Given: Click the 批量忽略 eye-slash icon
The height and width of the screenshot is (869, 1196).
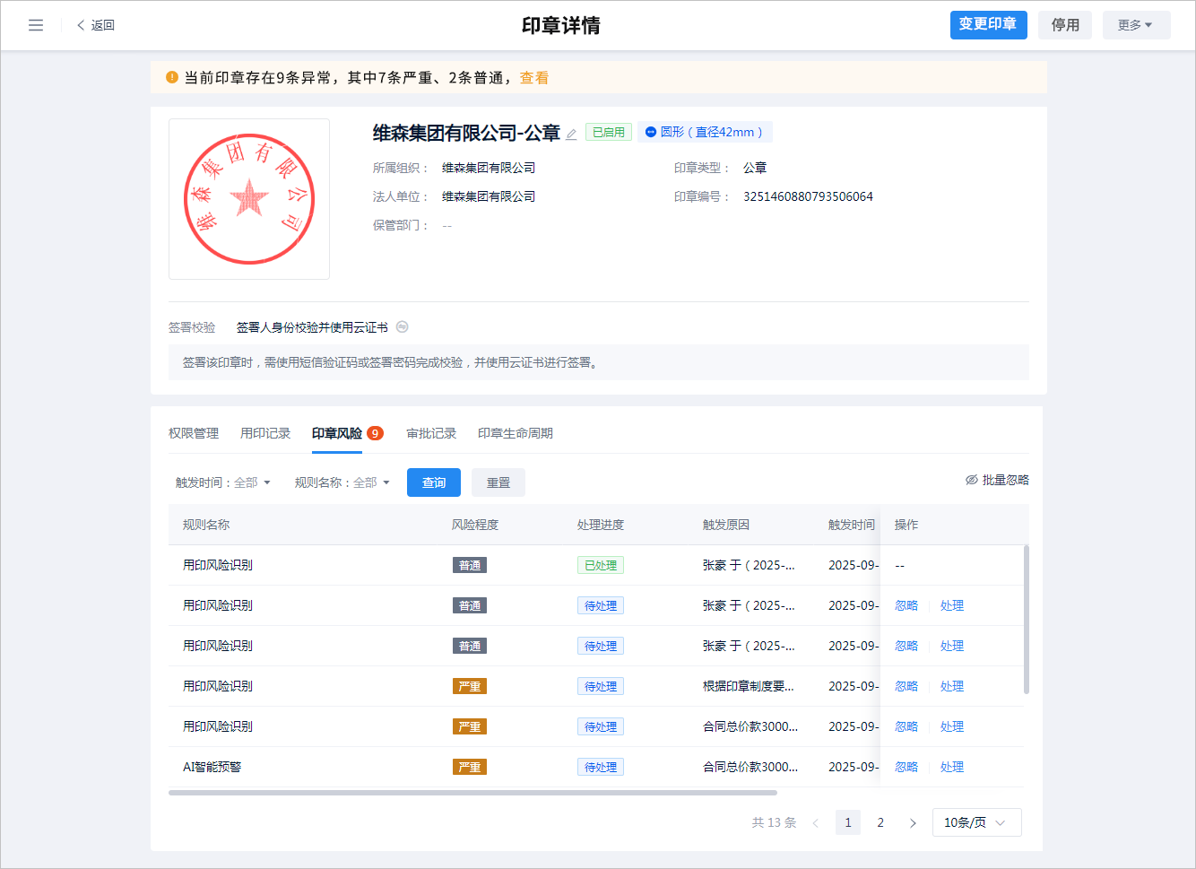Looking at the screenshot, I should pos(971,480).
